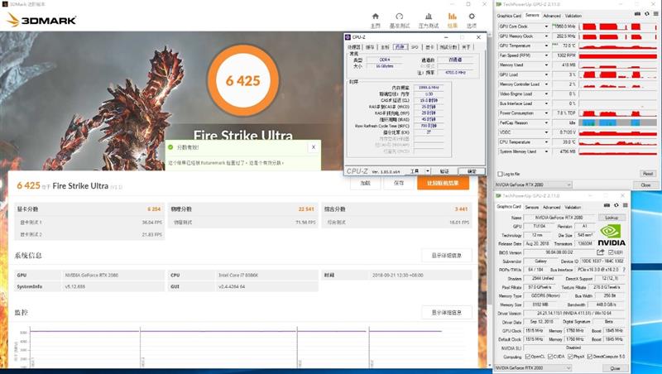Expand the GPU Load sensor dropdown
Image resolution: width=662 pixels, height=374 pixels.
(x=546, y=74)
